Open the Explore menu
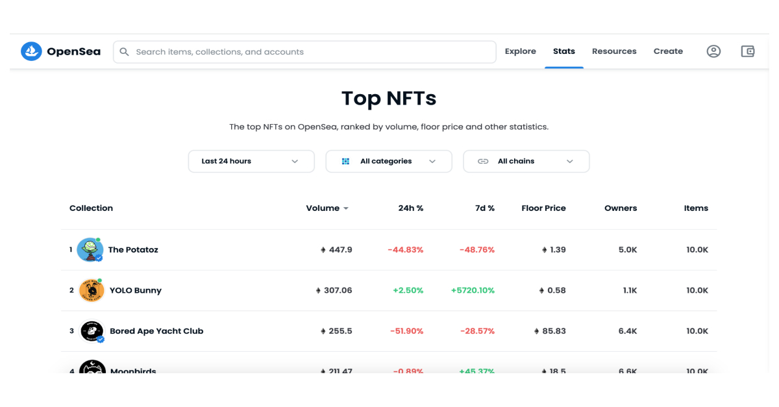 [x=521, y=51]
